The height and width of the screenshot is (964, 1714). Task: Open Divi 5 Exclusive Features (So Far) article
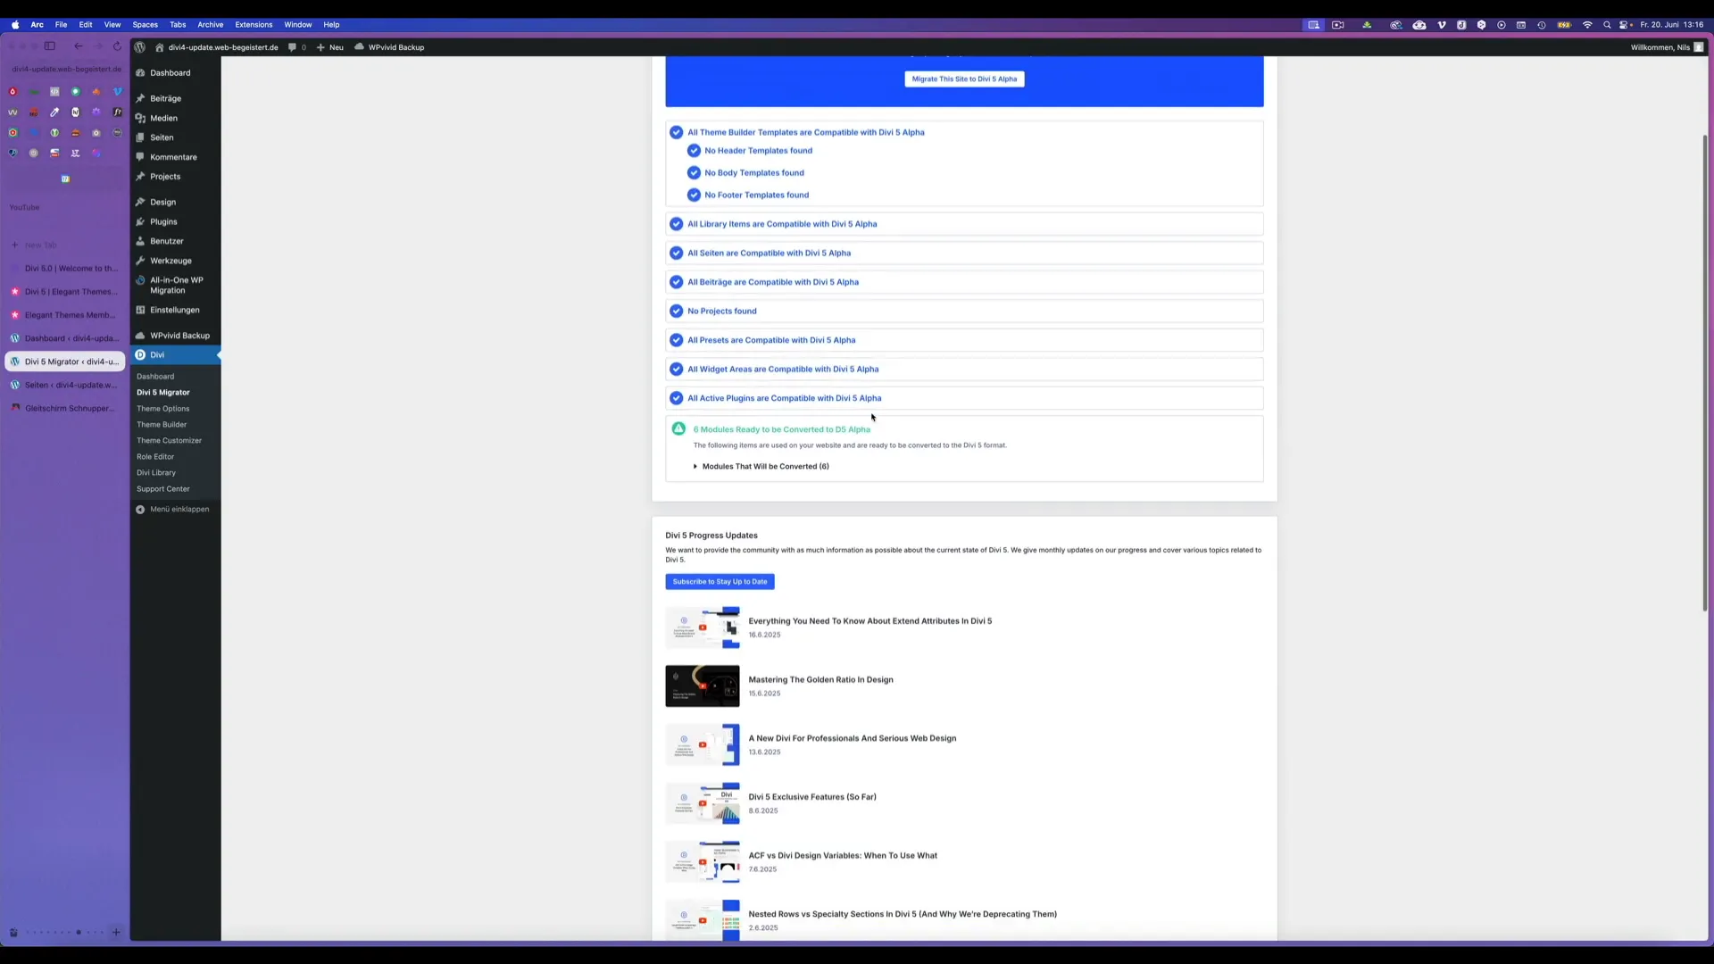point(812,797)
